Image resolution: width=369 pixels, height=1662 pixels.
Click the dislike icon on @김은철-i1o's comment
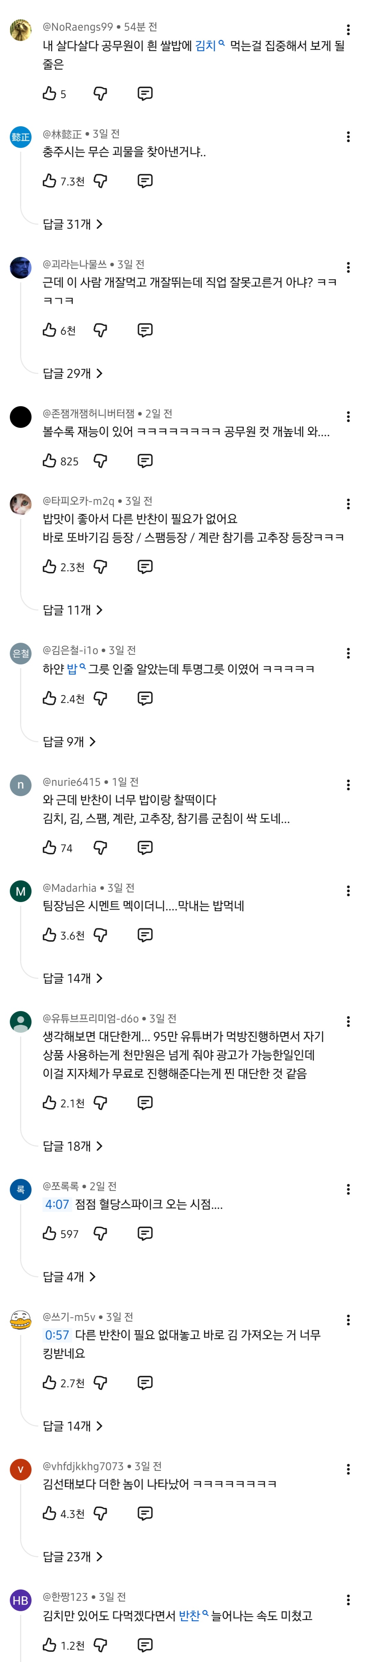coord(100,698)
